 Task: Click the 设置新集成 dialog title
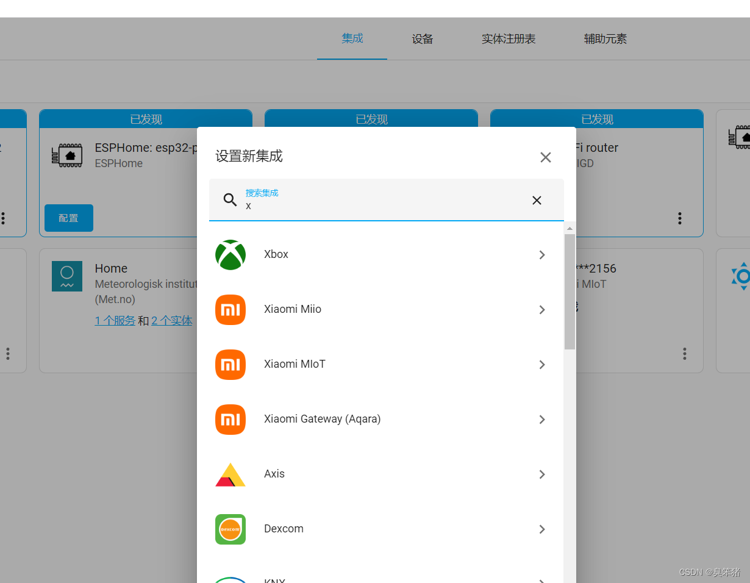pos(249,156)
